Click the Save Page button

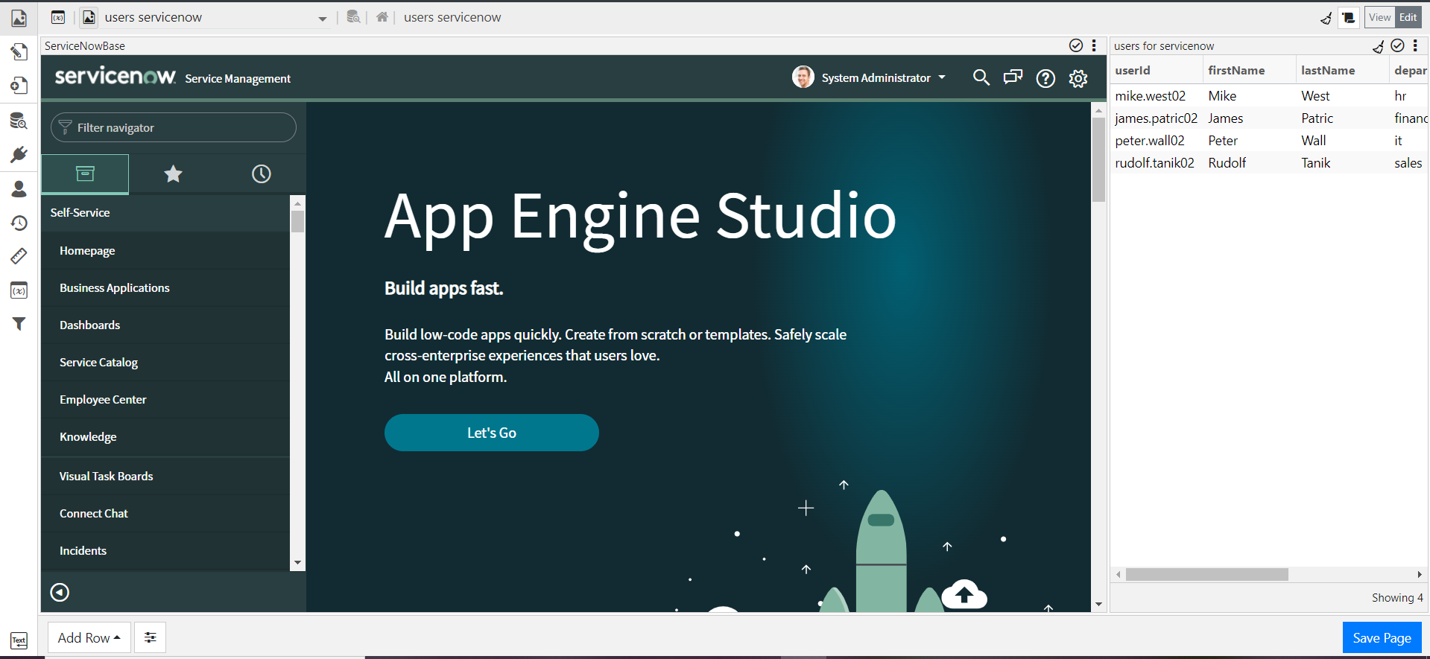point(1382,638)
